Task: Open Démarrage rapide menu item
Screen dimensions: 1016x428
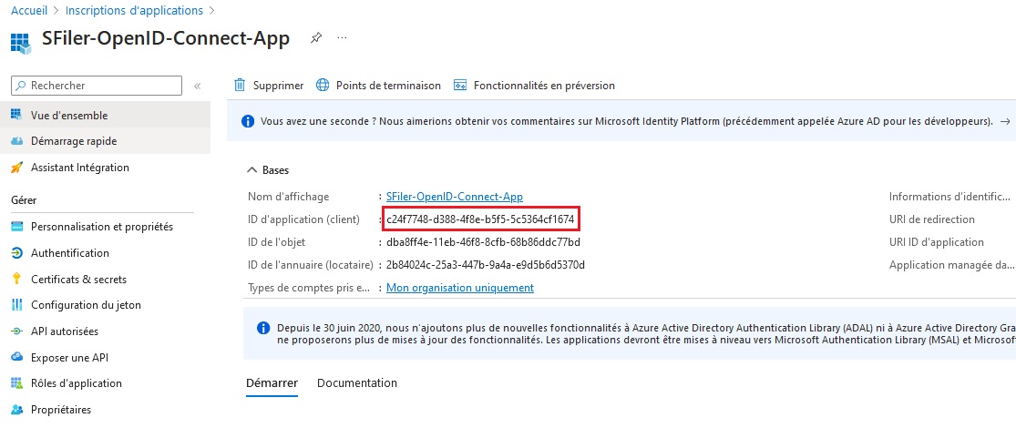Action: (105, 140)
